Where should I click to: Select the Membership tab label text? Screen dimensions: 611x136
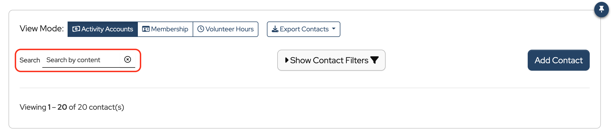tap(170, 29)
